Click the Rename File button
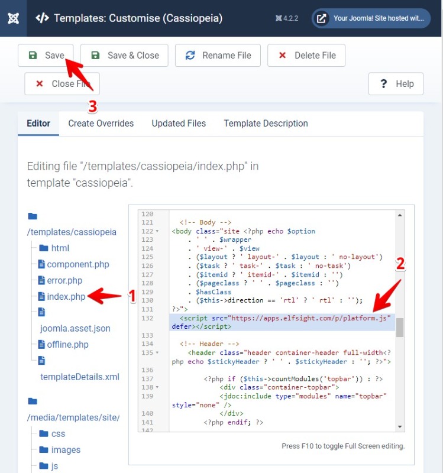The image size is (443, 473). (x=218, y=55)
